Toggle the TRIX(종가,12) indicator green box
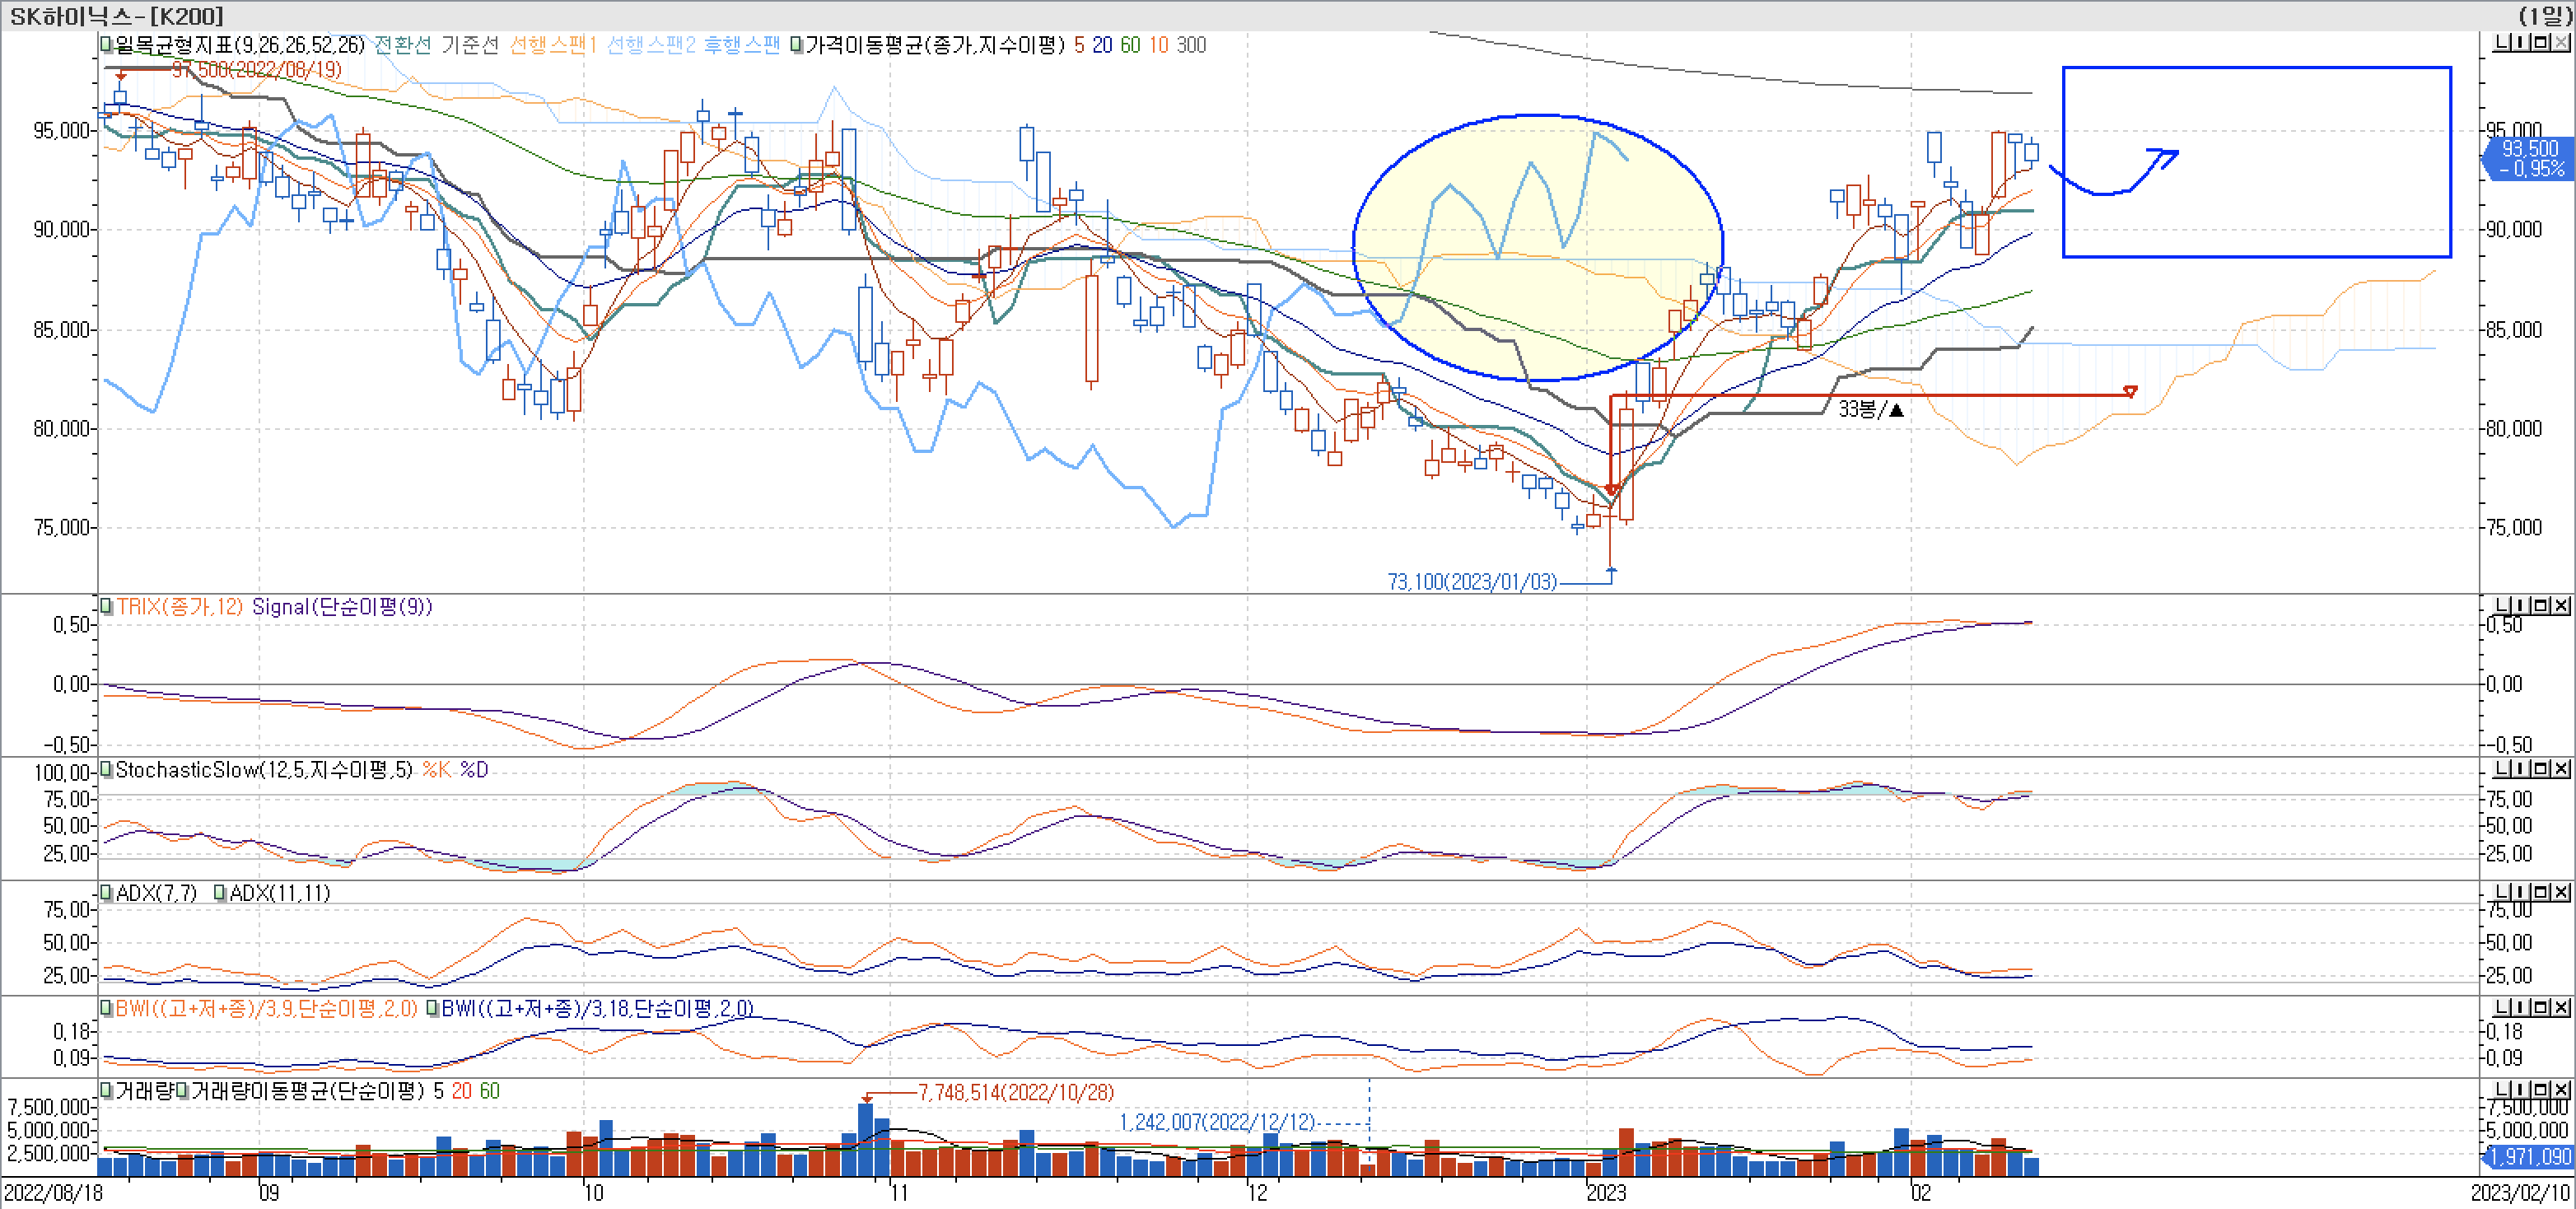 (x=106, y=606)
